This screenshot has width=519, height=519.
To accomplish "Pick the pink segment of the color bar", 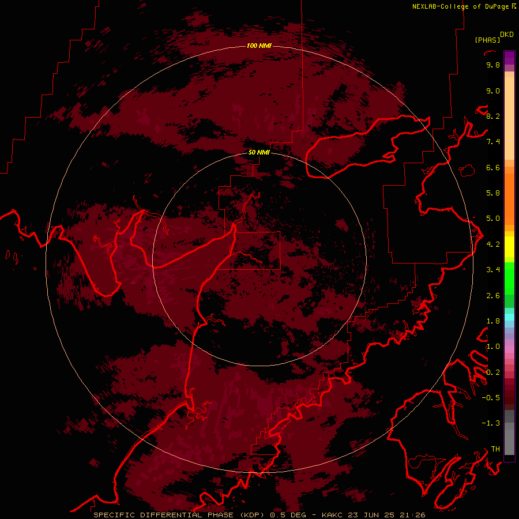I will coord(509,349).
